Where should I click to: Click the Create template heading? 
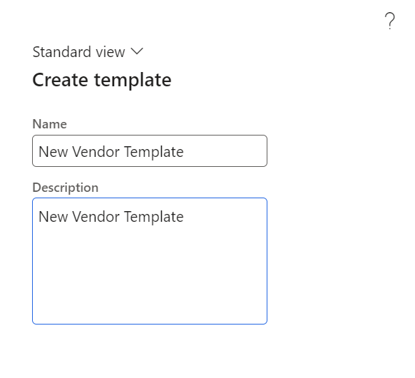(x=102, y=80)
